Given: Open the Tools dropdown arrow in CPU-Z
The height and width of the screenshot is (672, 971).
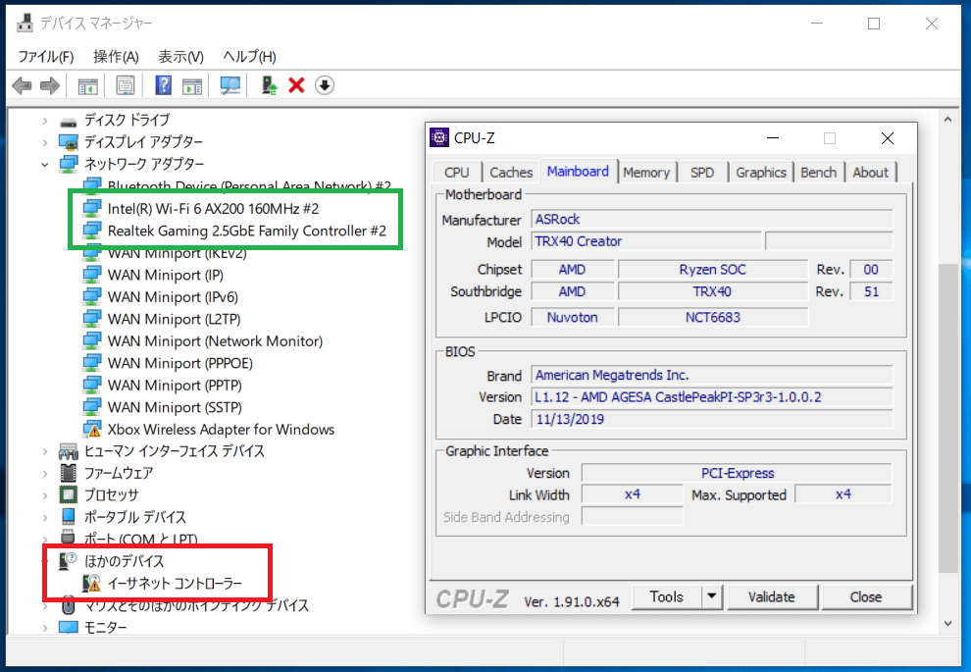Looking at the screenshot, I should click(x=711, y=596).
